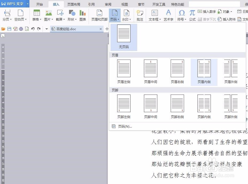Image resolution: width=248 pixels, height=184 pixels.
Task: Click the printer icon
Action: pyautogui.click(x=21, y=29)
